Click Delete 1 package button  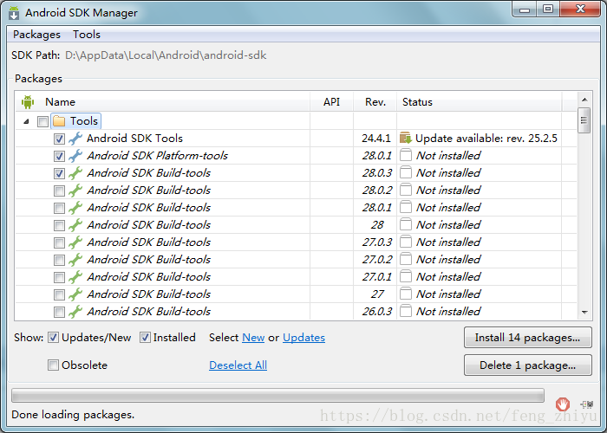(527, 365)
